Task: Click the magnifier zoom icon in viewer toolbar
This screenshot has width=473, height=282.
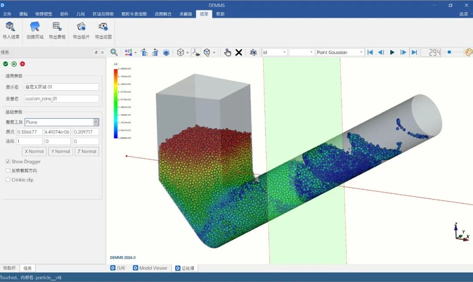Action: [x=114, y=52]
